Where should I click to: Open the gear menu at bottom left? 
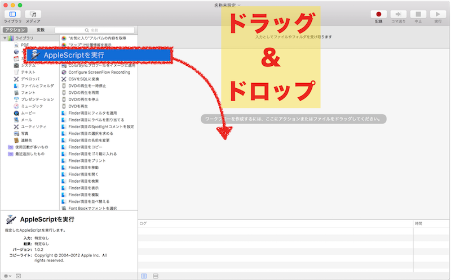(x=7, y=276)
